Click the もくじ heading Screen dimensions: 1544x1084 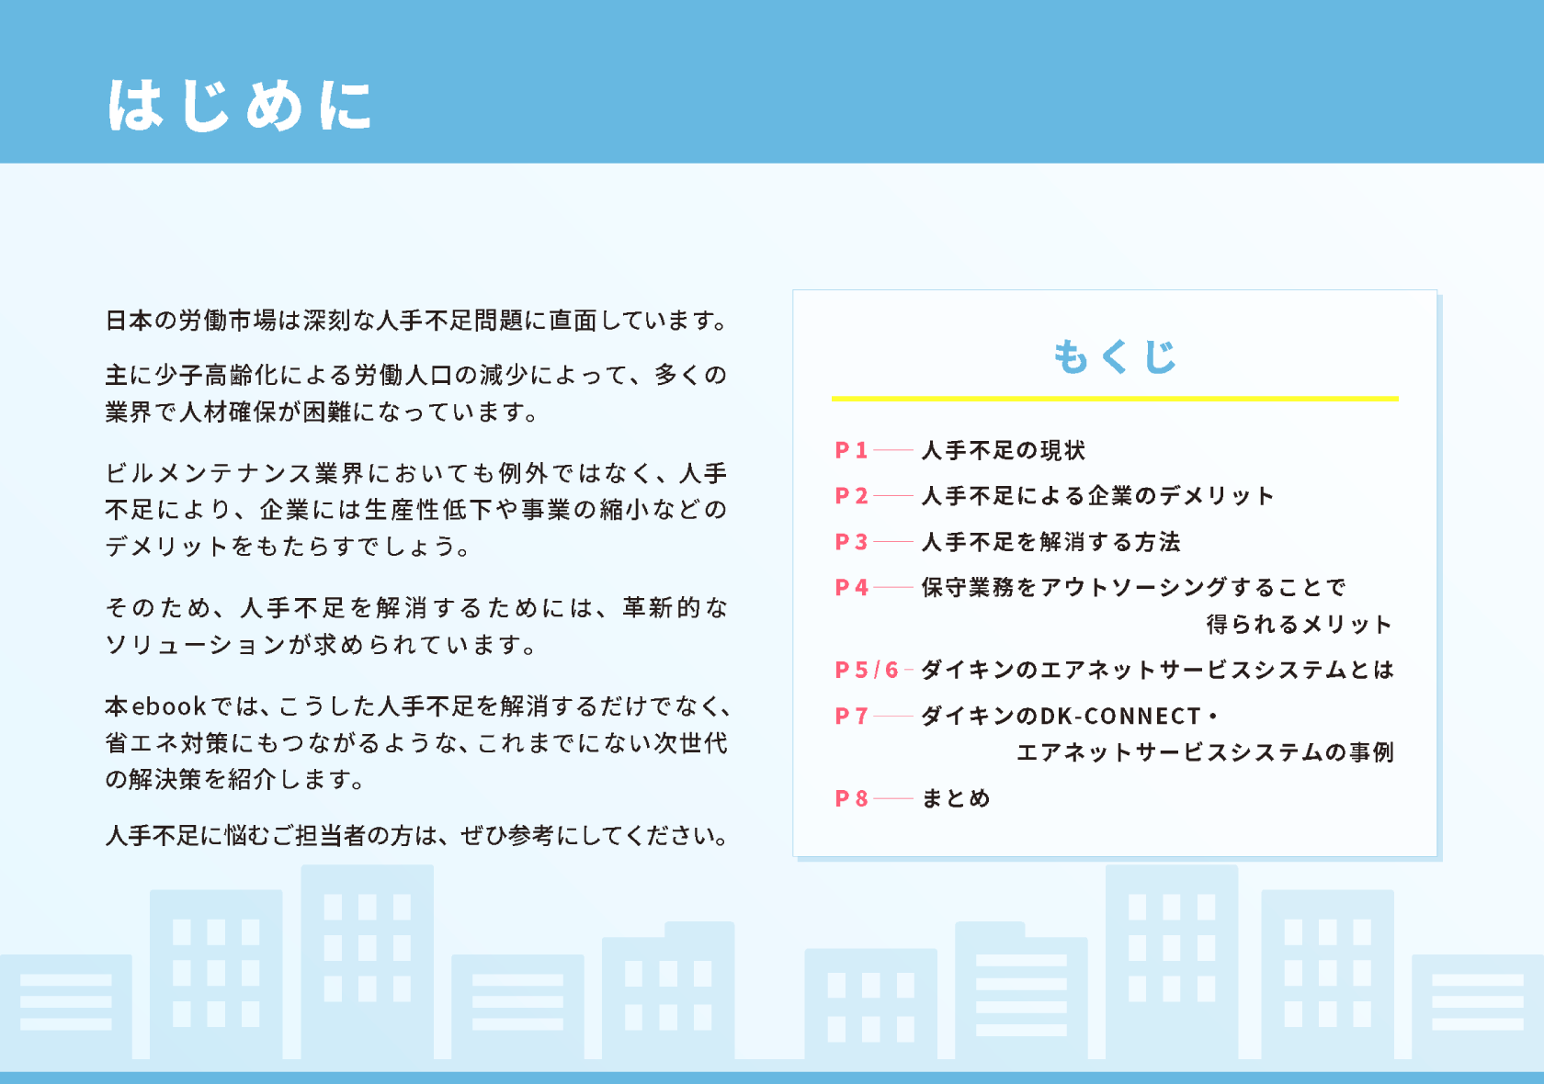(1114, 356)
